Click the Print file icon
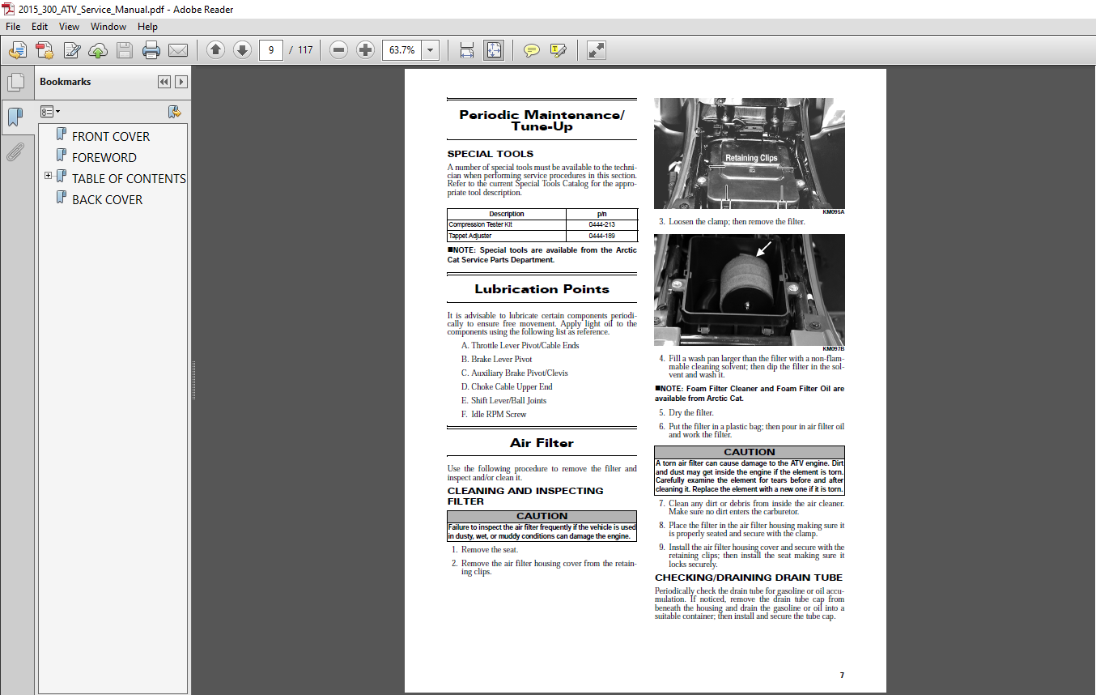Screen dimensions: 1096x695 (x=151, y=50)
